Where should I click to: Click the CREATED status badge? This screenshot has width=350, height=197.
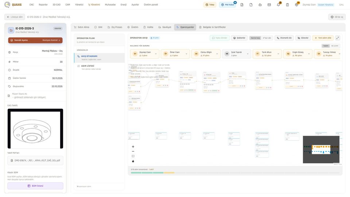click(x=58, y=28)
